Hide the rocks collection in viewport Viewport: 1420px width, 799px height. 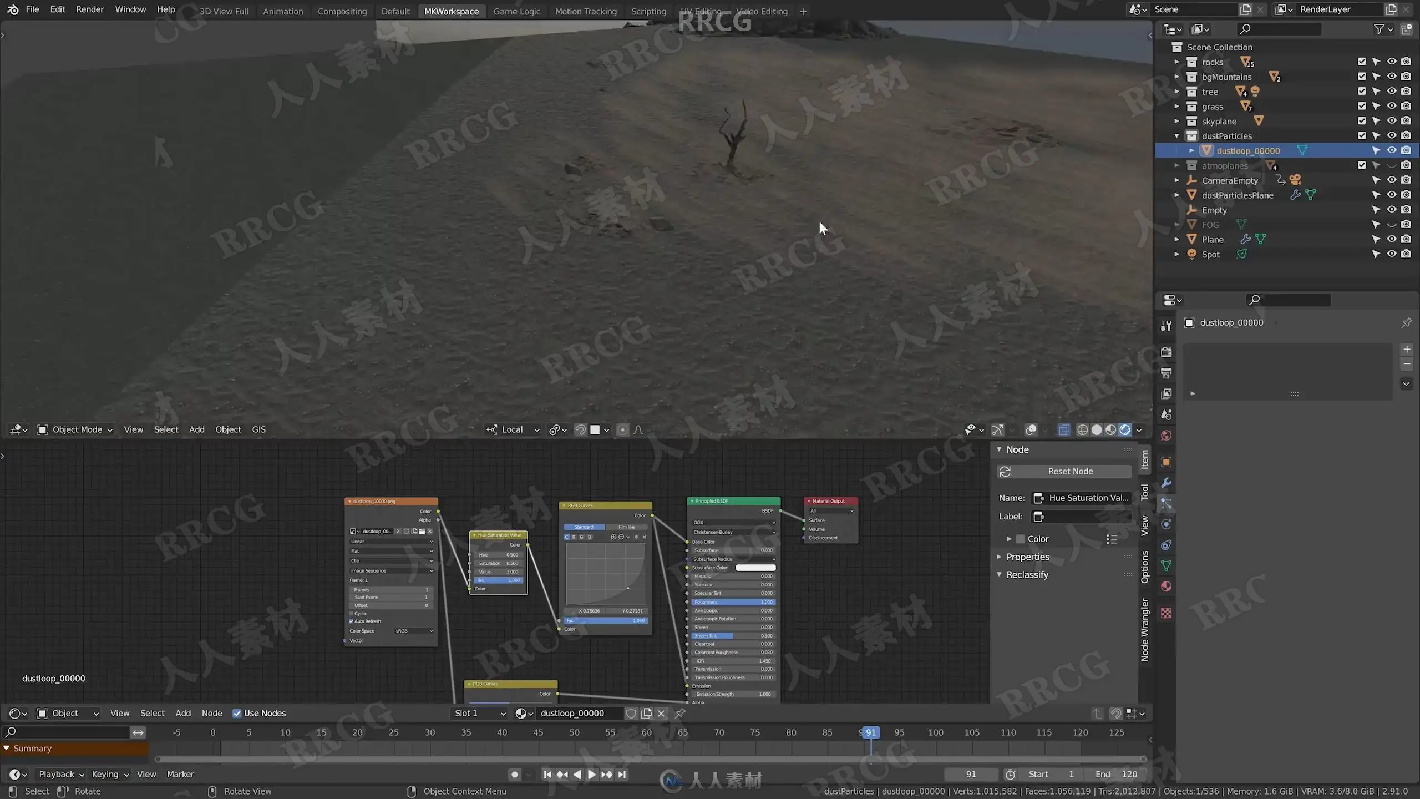point(1392,62)
